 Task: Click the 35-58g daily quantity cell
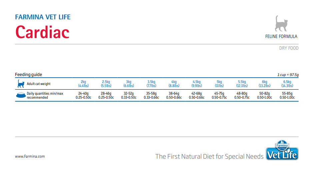coord(151,95)
